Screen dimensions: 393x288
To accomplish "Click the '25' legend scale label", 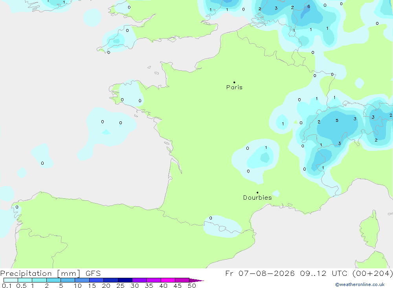I will coord(121,286).
